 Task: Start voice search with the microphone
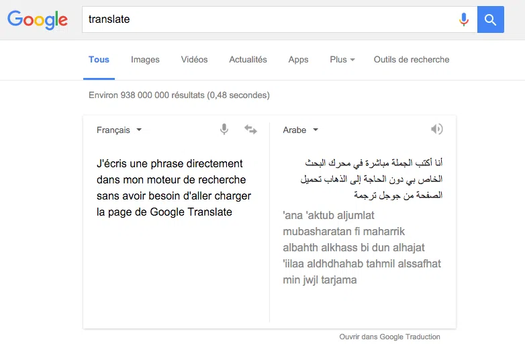(464, 19)
